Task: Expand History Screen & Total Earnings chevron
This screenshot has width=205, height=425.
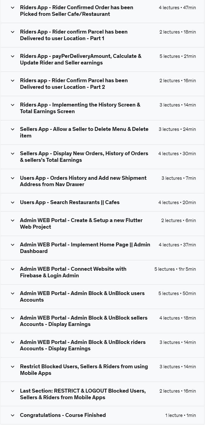Action: (x=12, y=105)
